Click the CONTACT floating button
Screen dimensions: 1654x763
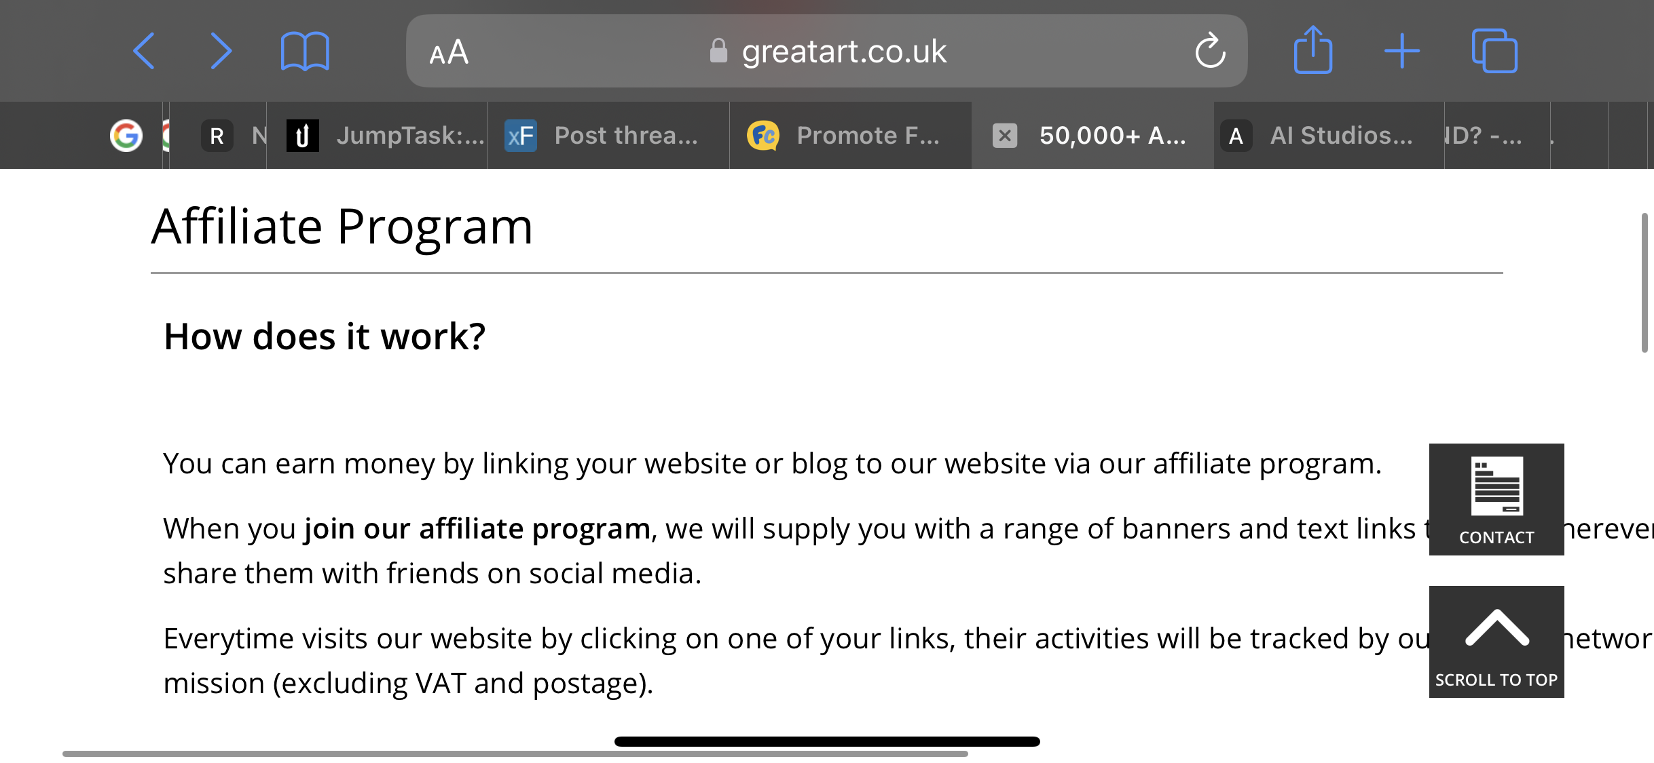pos(1496,499)
